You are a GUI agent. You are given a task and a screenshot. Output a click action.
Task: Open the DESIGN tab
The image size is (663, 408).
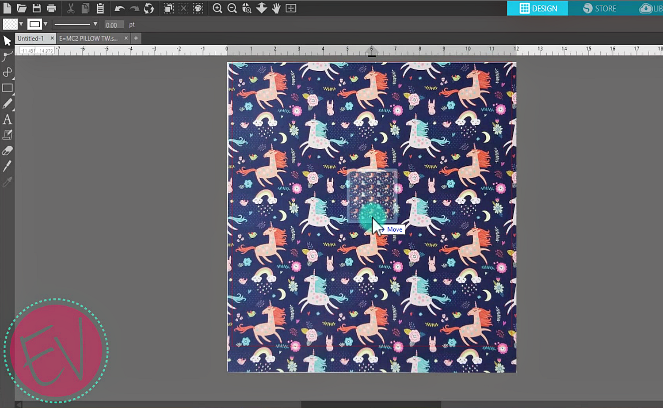(x=537, y=8)
